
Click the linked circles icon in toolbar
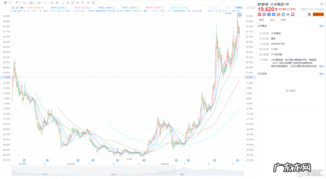coord(88,3)
